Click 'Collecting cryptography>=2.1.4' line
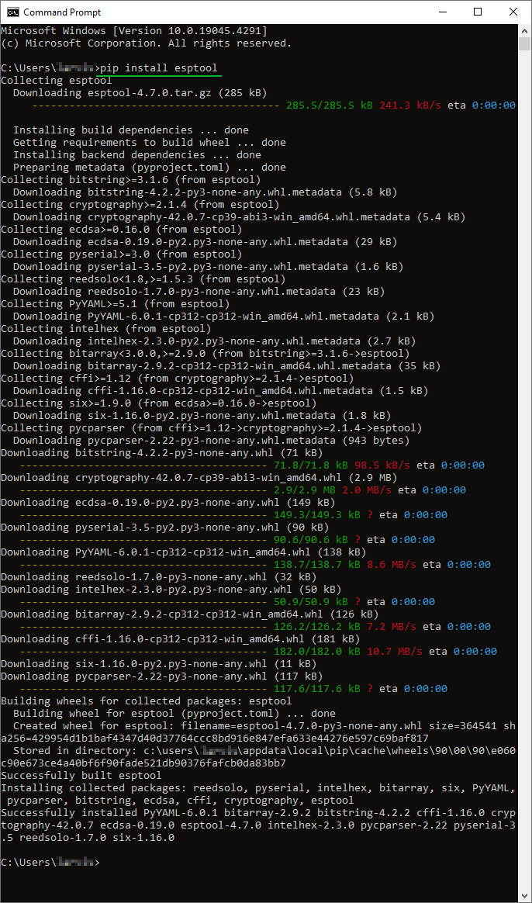 click(x=140, y=205)
